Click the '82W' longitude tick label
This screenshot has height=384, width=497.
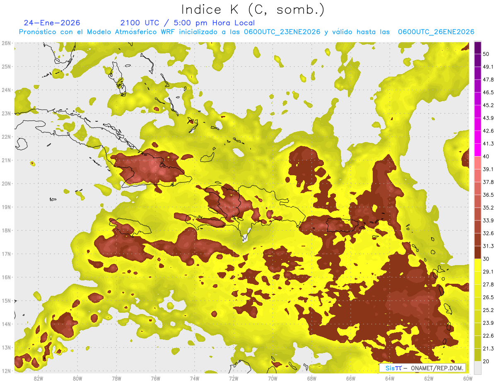pyautogui.click(x=38, y=379)
